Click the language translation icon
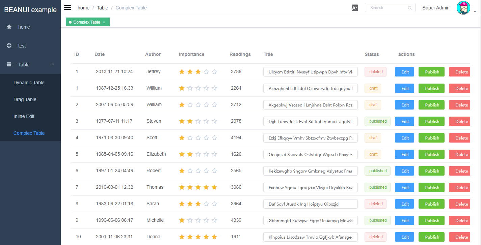The width and height of the screenshot is (481, 245). coord(355,8)
